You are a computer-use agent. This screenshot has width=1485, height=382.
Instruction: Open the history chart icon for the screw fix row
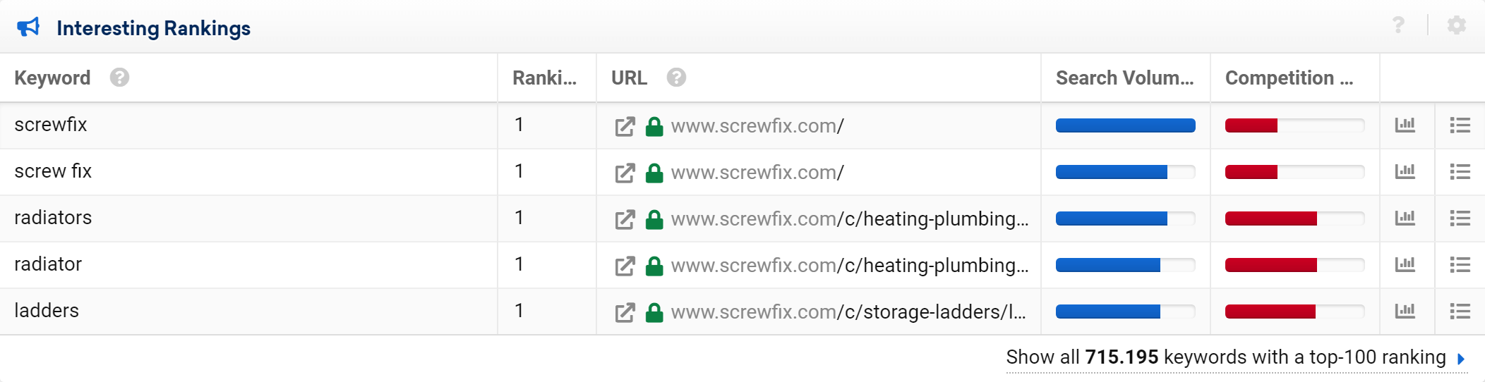click(x=1405, y=171)
